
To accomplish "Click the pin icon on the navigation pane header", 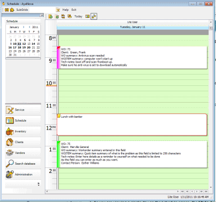I will (x=42, y=15).
